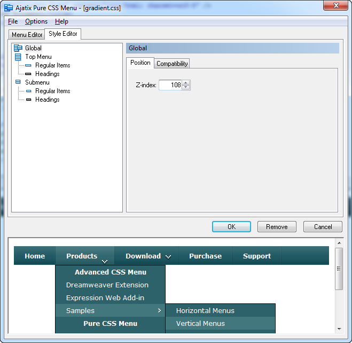Viewport: 352px width, 343px height.
Task: Select Global in the style tree
Action: (33, 48)
